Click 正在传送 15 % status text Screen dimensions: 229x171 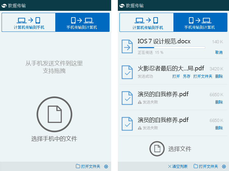tap(151, 53)
